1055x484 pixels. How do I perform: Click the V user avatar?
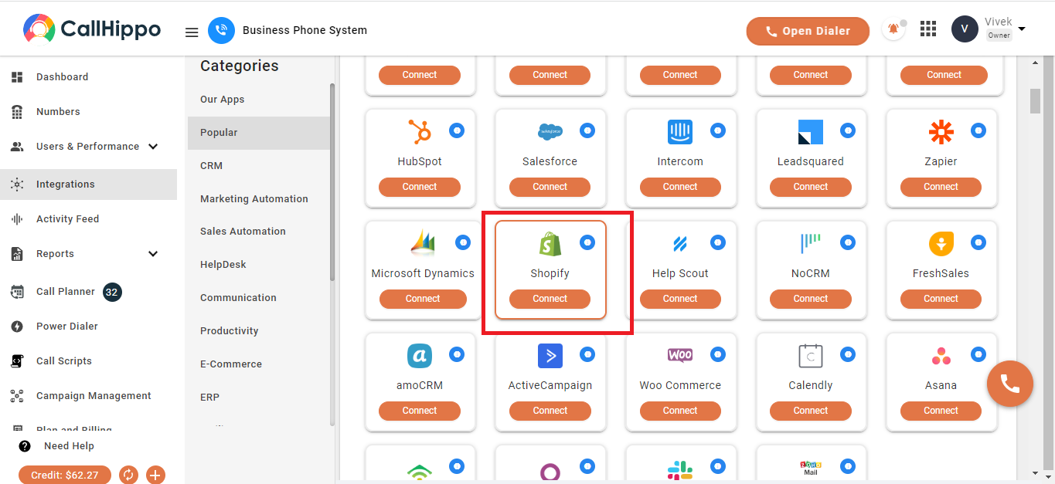pyautogui.click(x=965, y=29)
